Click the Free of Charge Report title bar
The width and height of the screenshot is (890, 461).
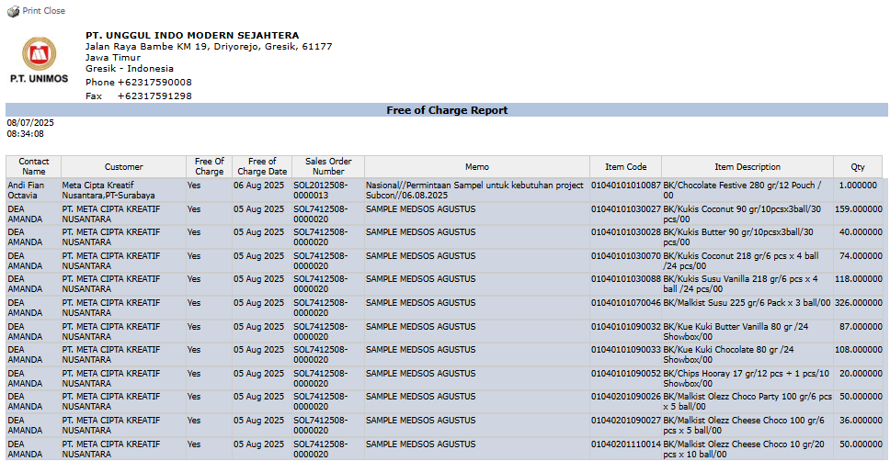(447, 110)
